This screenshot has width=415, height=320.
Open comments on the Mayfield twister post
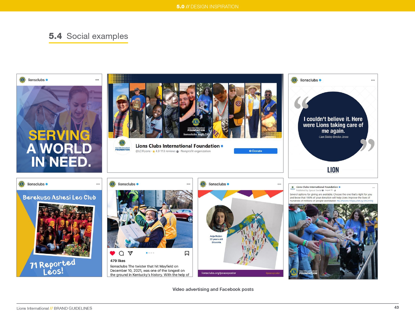tap(121, 253)
